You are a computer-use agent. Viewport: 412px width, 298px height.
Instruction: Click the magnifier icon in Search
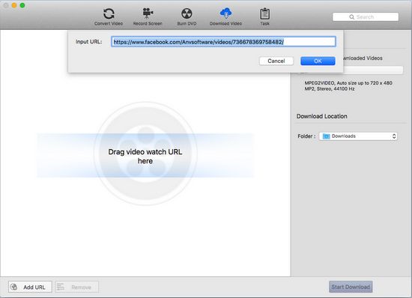[351, 17]
